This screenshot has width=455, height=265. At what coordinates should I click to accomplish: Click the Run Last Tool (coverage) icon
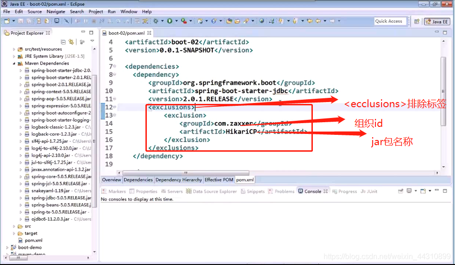pyautogui.click(x=184, y=21)
